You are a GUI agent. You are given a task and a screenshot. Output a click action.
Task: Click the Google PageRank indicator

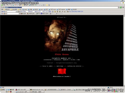pos(38,13)
